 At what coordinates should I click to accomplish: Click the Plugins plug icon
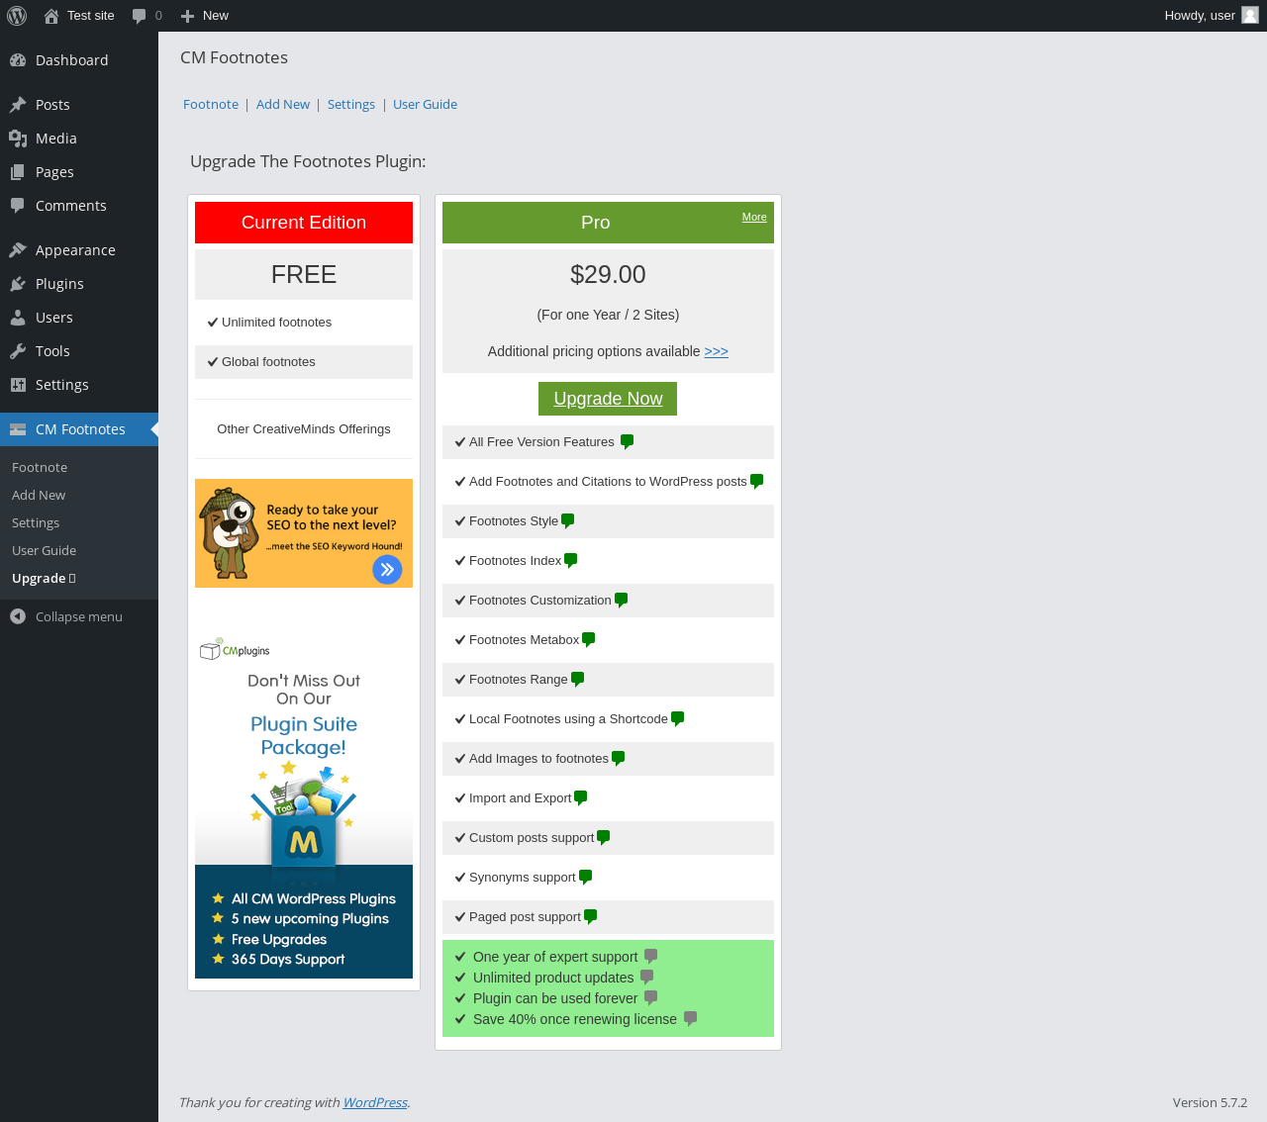click(x=18, y=284)
